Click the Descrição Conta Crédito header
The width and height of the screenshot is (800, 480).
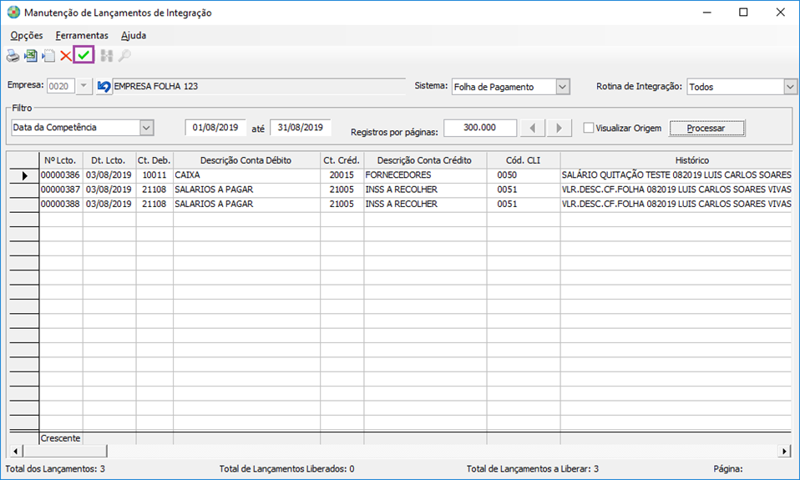(425, 160)
